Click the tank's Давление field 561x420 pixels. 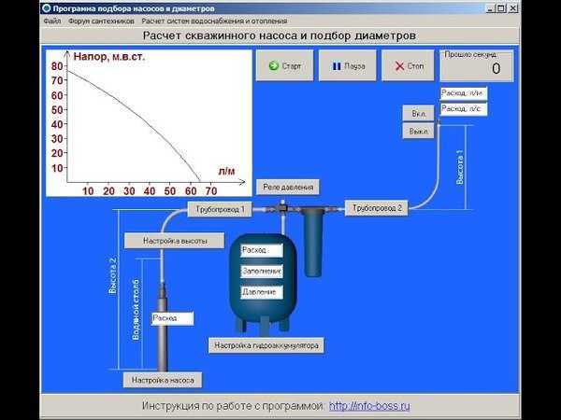pyautogui.click(x=262, y=292)
